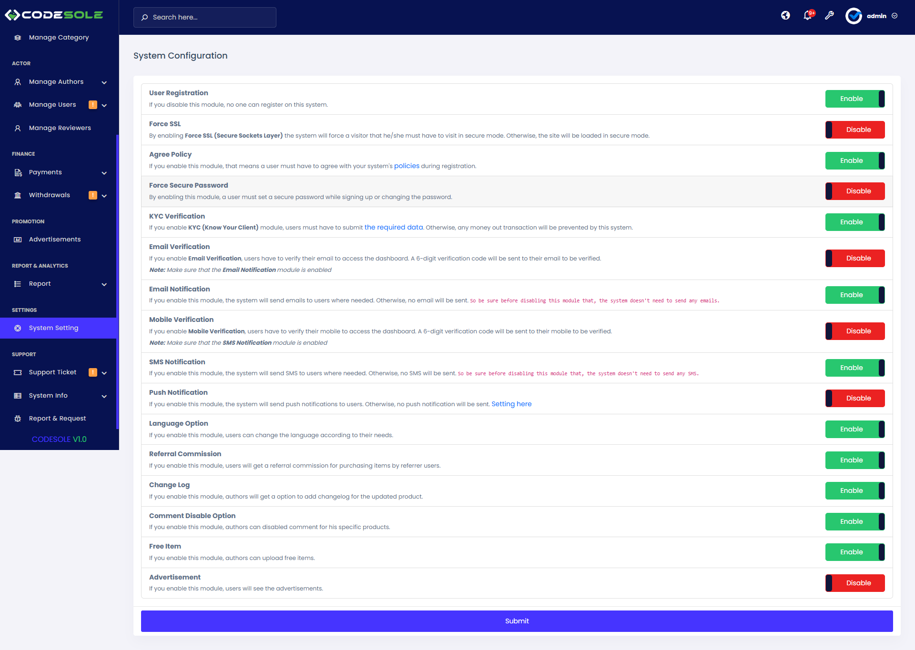The width and height of the screenshot is (915, 650).
Task: Click the Search here input field
Action: click(205, 17)
